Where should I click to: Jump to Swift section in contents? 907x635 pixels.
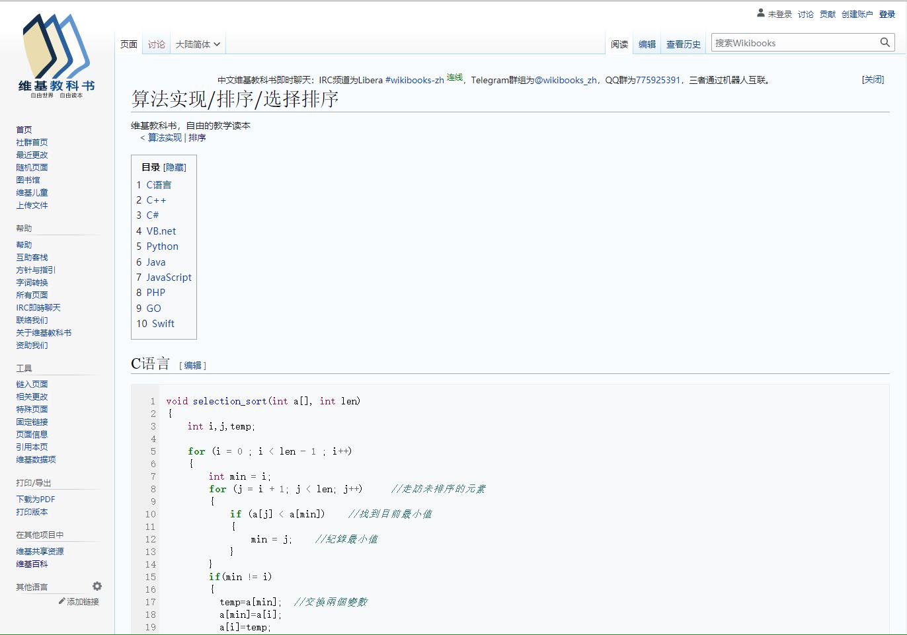[x=163, y=324]
